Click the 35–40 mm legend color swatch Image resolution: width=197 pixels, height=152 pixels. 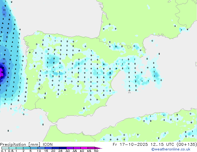pos(77,148)
